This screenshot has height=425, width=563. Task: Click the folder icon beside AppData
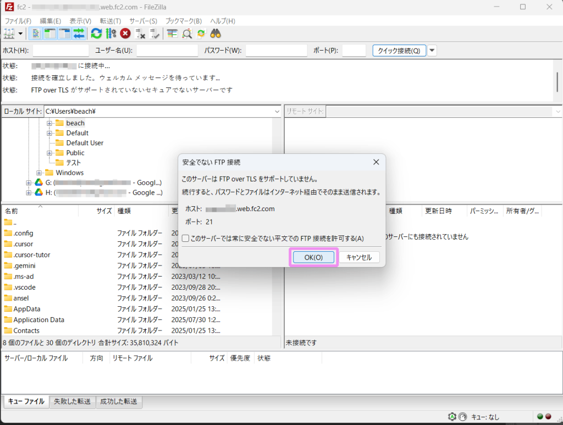pos(8,308)
